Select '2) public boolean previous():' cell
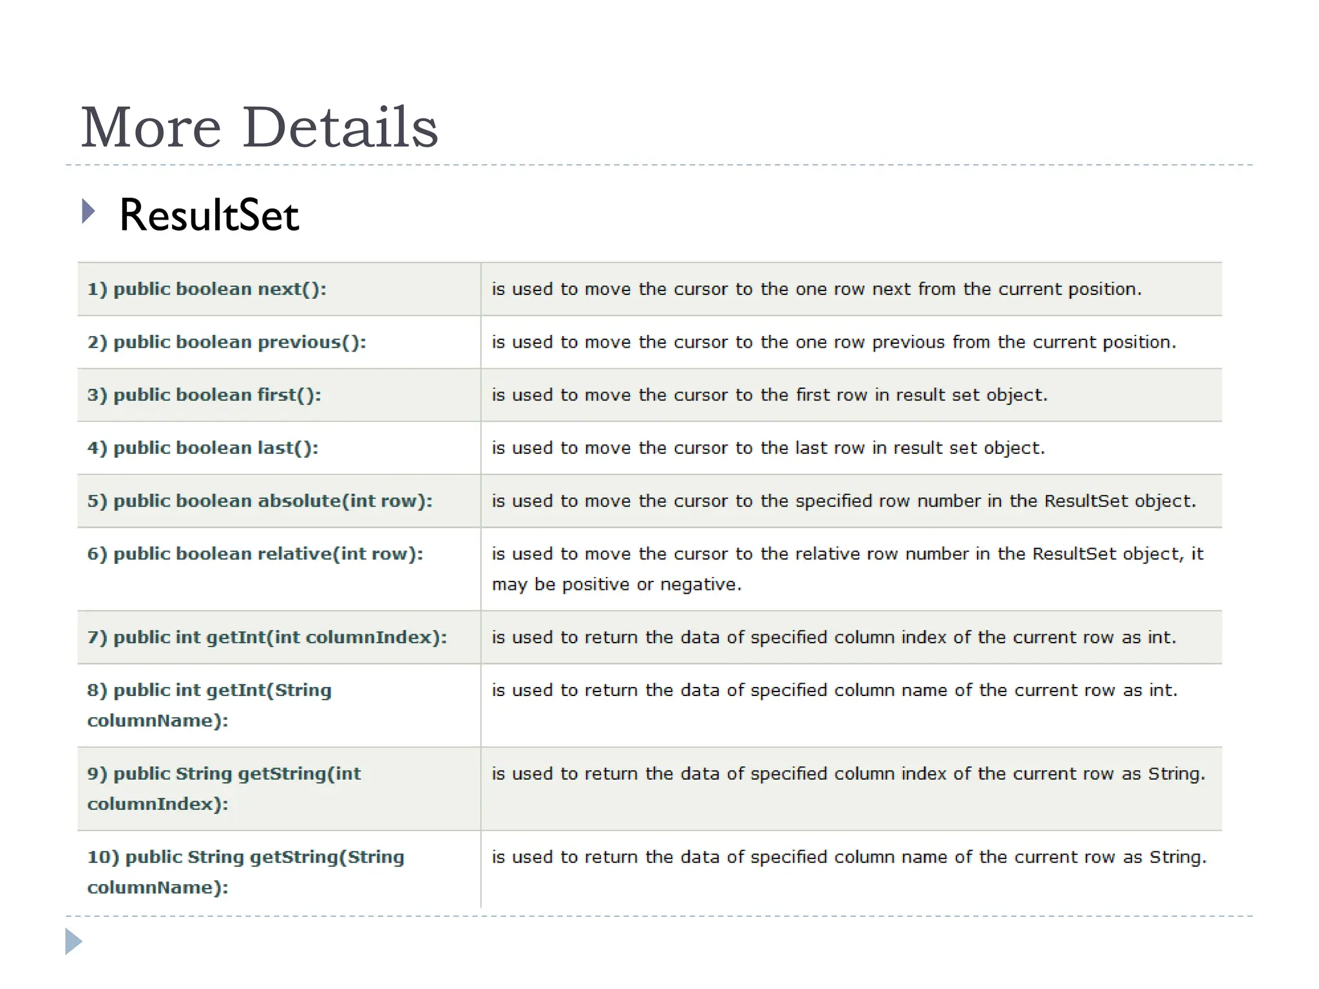 [x=279, y=342]
